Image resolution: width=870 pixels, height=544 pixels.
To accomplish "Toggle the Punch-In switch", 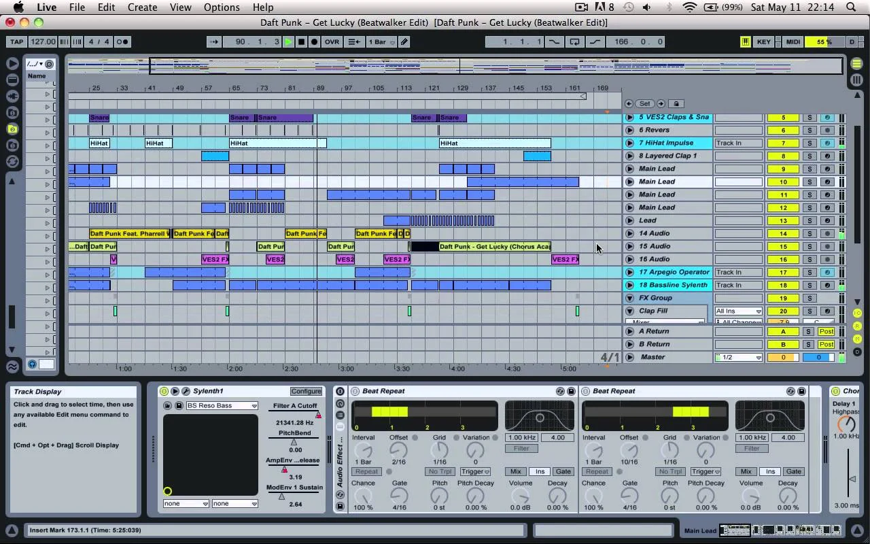I will (555, 41).
